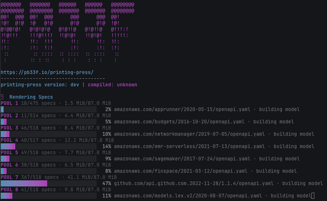Click the amazonaws.com/models.lex.v2 openapi.yaml path

point(188,196)
